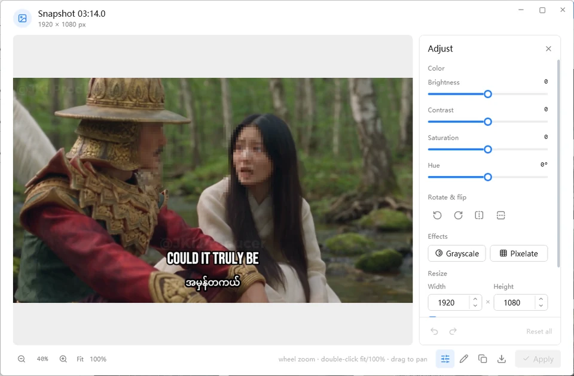
Task: Maximize the Snapshot window
Action: pyautogui.click(x=542, y=10)
